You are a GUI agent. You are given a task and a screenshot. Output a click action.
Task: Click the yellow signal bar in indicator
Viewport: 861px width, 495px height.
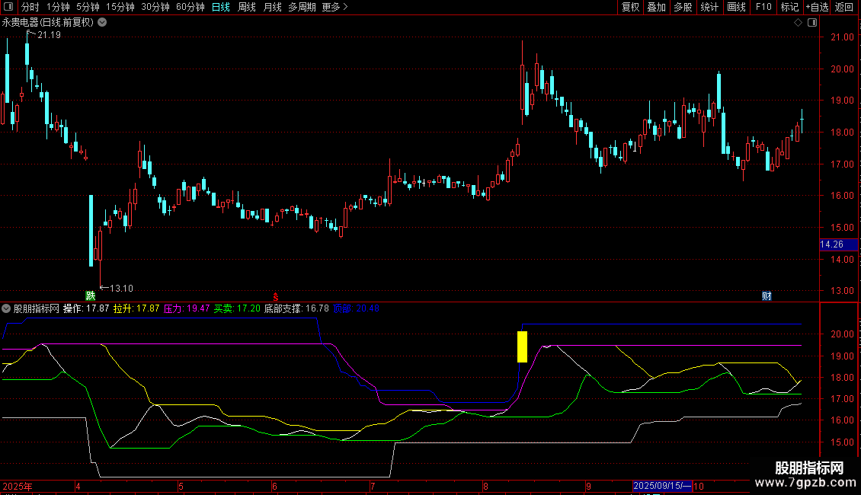coord(522,346)
